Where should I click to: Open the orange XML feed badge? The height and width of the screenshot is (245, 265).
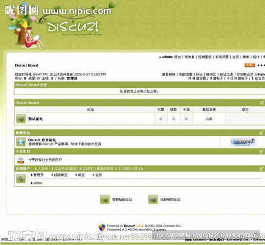coord(249,65)
